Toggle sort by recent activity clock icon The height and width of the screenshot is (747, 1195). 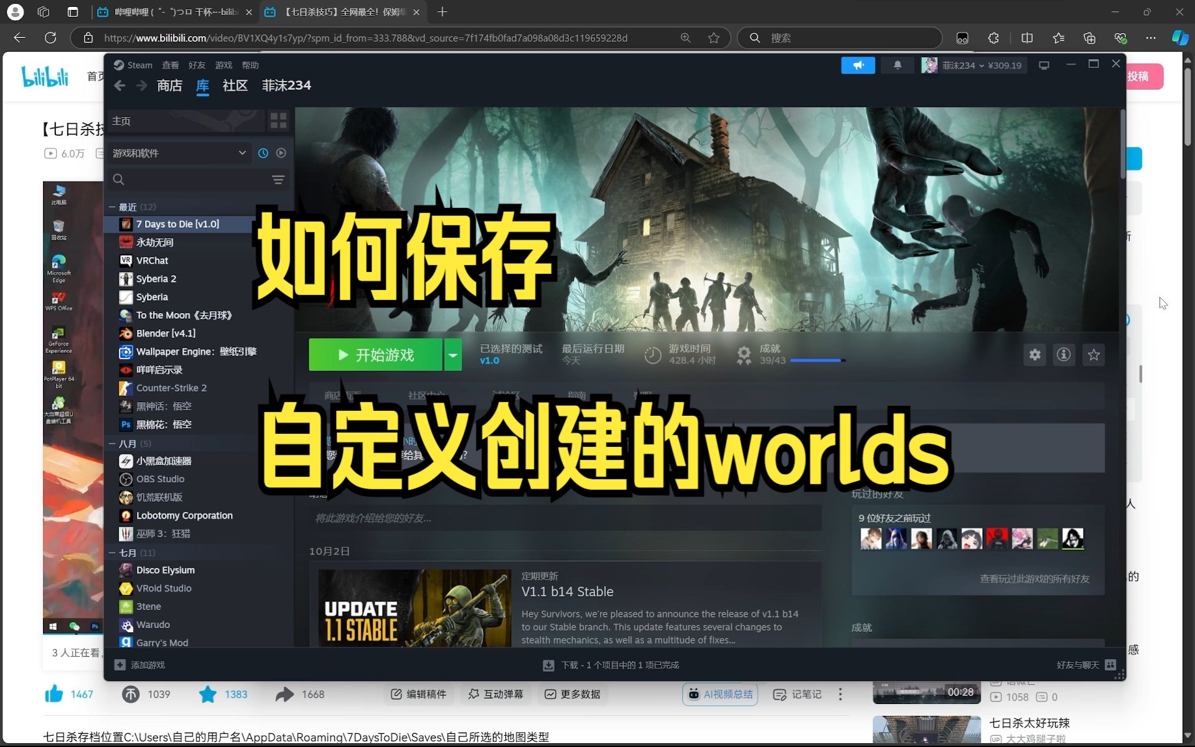tap(263, 153)
